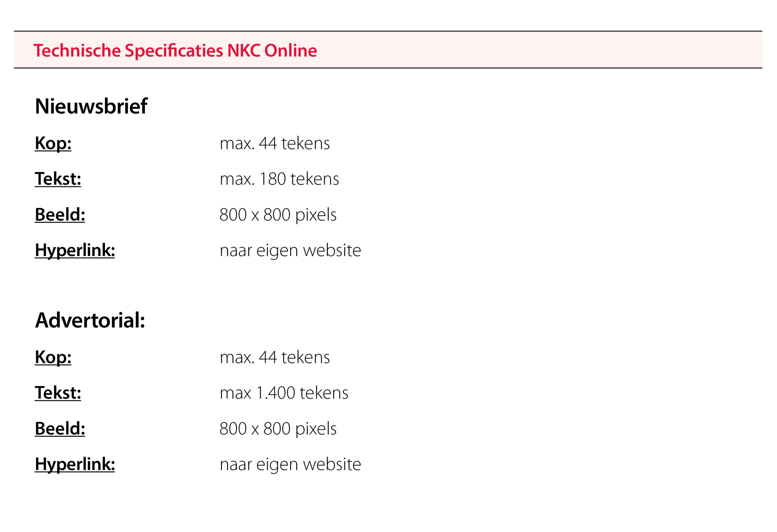Click the underlined 'Beeld:' label under Advertorial
This screenshot has height=532, width=777.
point(60,428)
